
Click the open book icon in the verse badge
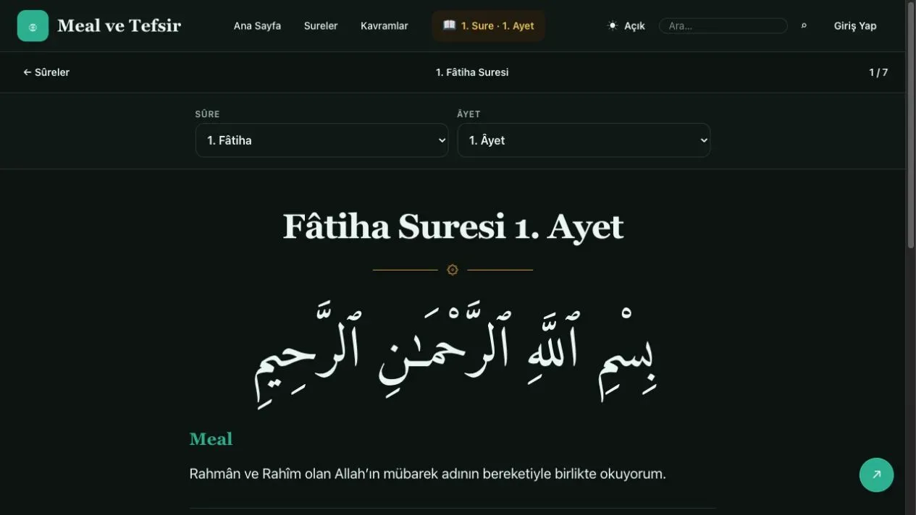pyautogui.click(x=450, y=25)
